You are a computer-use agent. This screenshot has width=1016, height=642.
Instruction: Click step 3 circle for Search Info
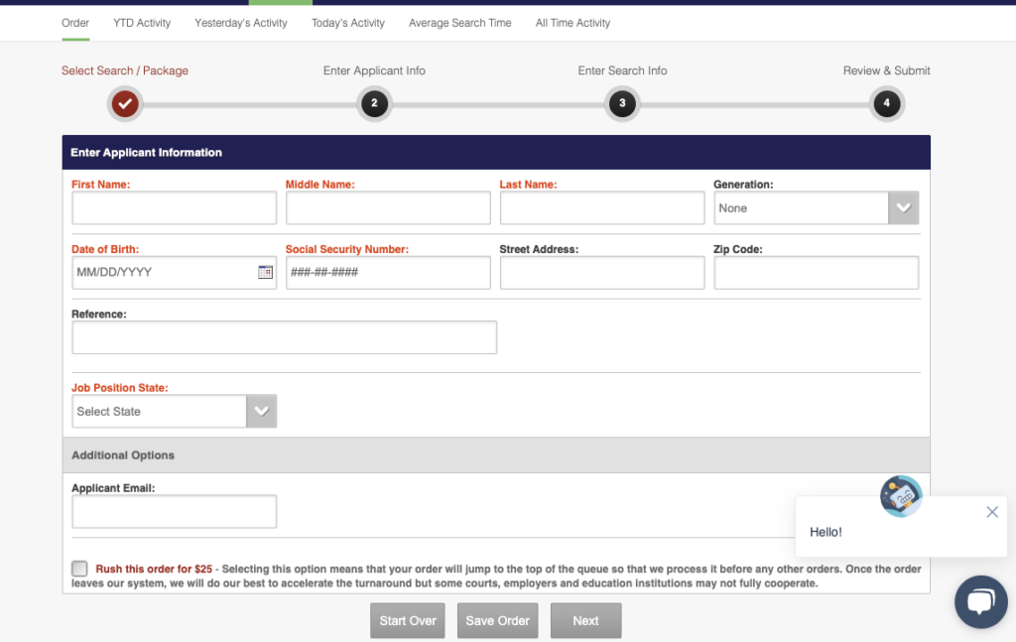622,103
